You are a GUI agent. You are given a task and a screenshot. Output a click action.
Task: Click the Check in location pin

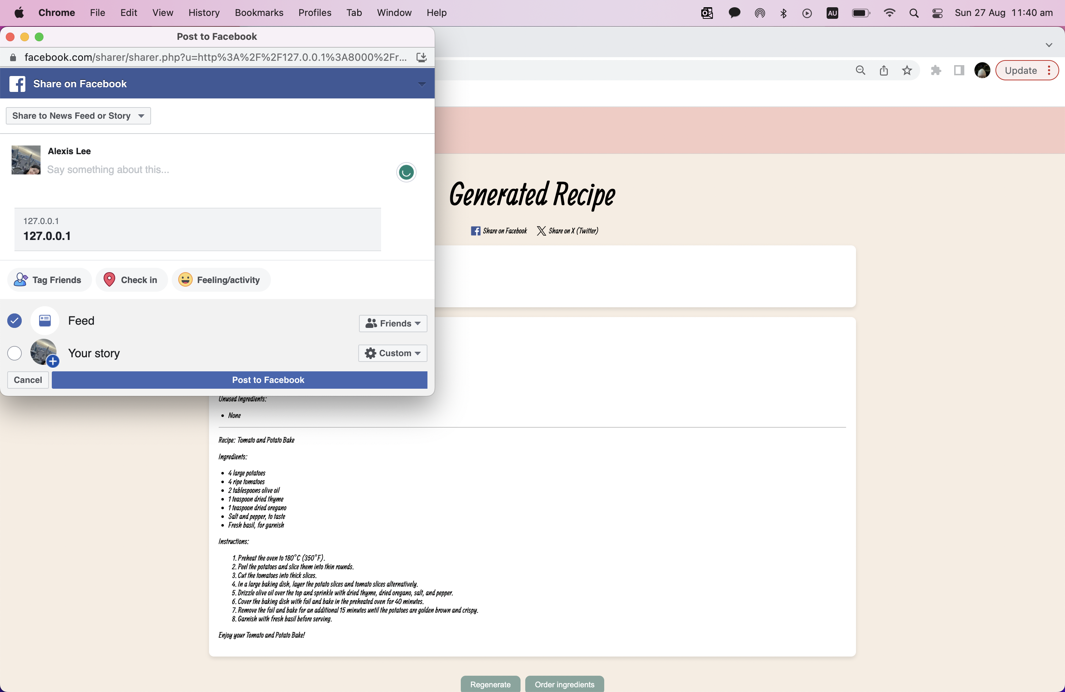coord(109,280)
